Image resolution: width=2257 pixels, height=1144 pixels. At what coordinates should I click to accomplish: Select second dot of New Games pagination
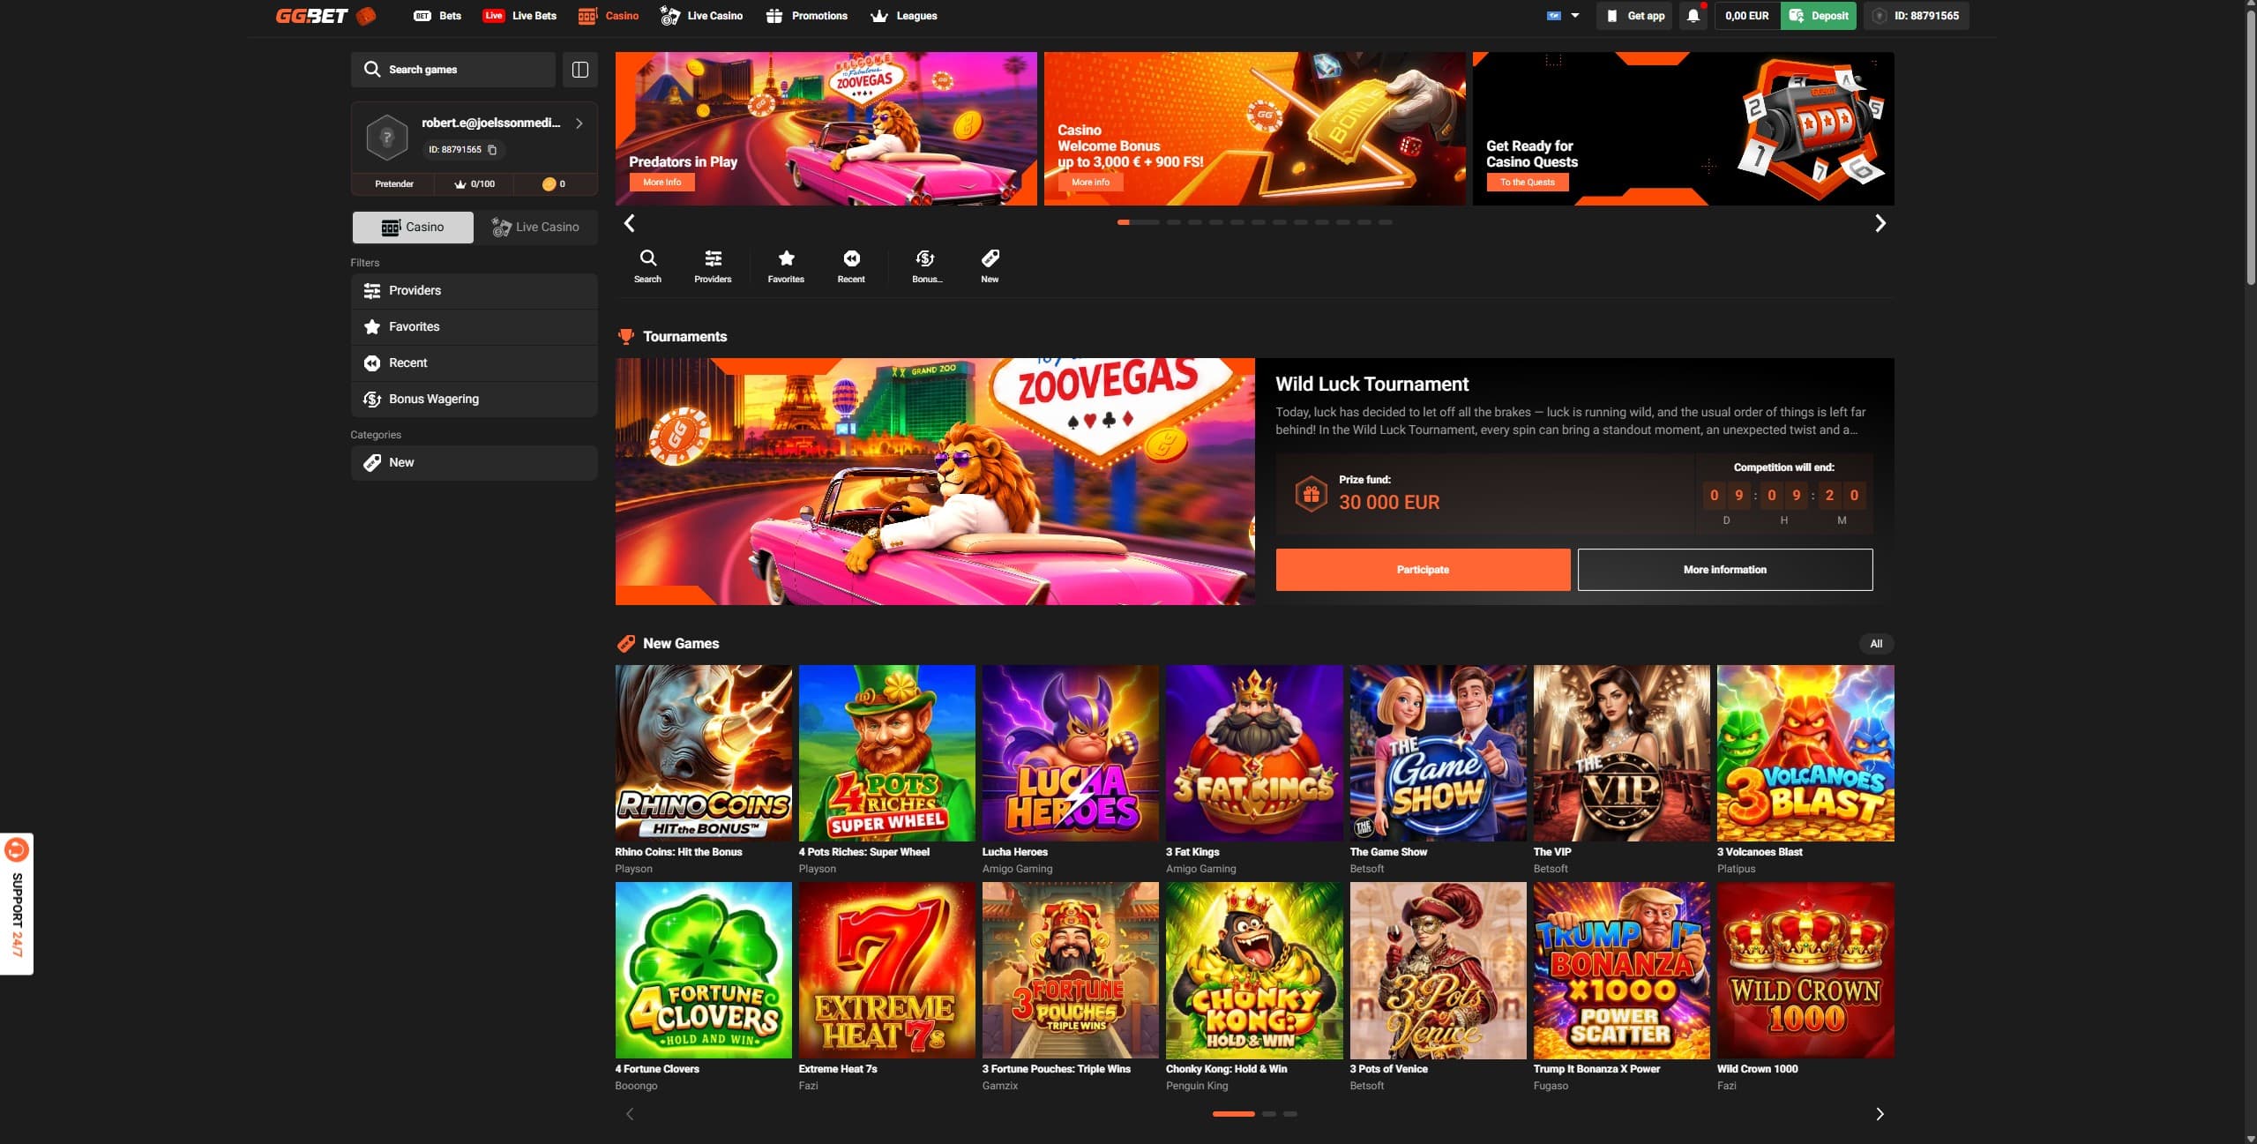point(1268,1114)
